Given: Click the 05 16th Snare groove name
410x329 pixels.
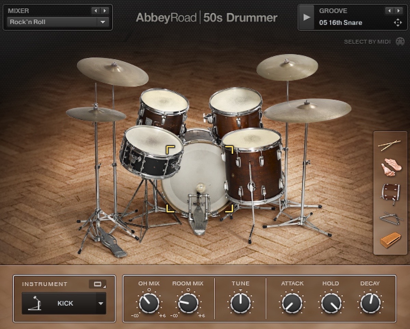Looking at the screenshot, I should (x=341, y=23).
